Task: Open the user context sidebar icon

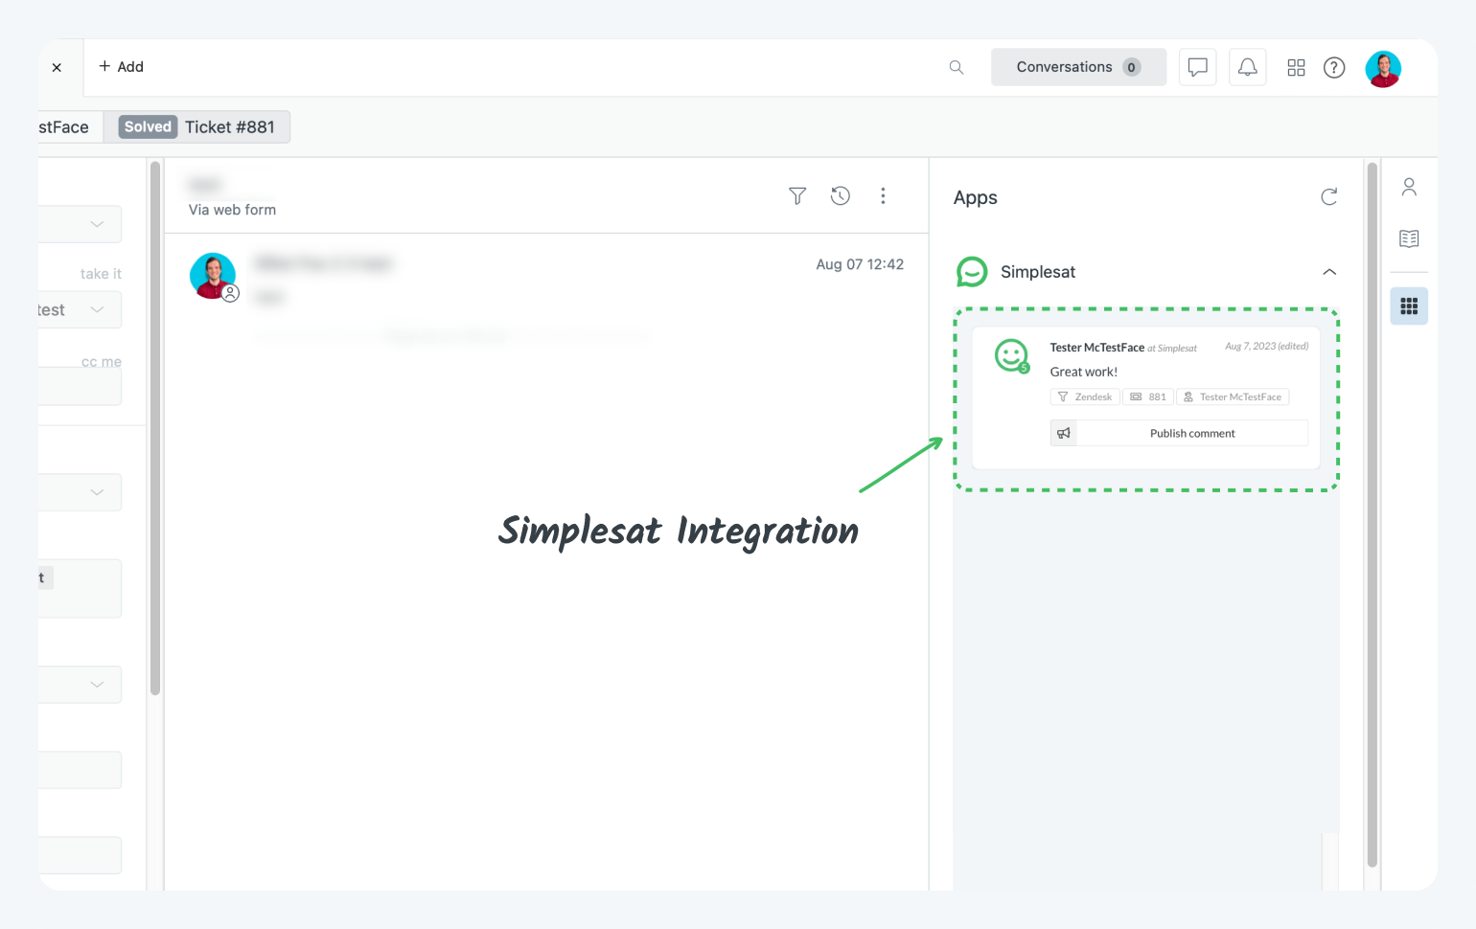Action: pos(1409,187)
